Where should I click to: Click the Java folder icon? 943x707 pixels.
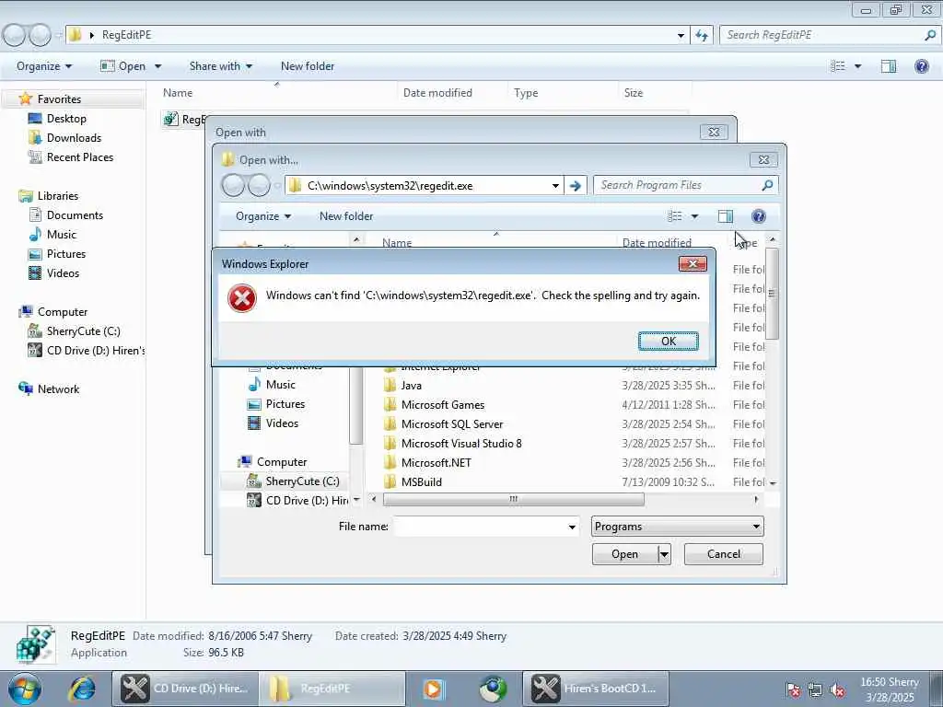tap(390, 386)
